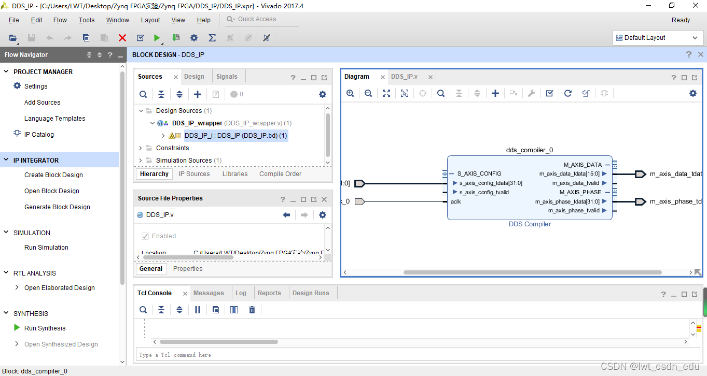Screen dimensions: 707x376
Task: Collapse the SIMULATION section
Action: click(6, 233)
